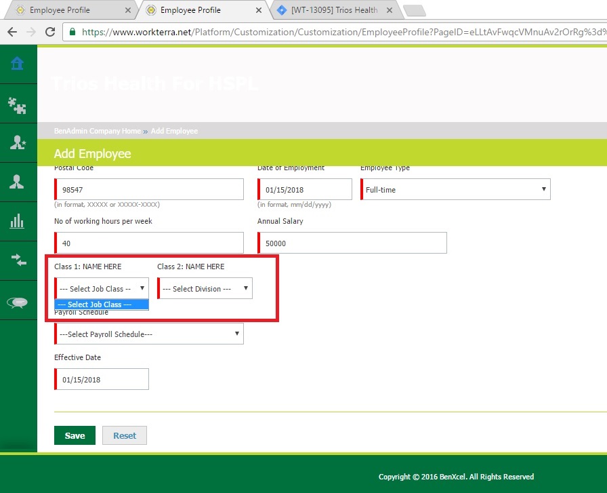Open BenAdmin Company Home breadcrumb link
Screen dimensions: 607x493
pos(97,131)
